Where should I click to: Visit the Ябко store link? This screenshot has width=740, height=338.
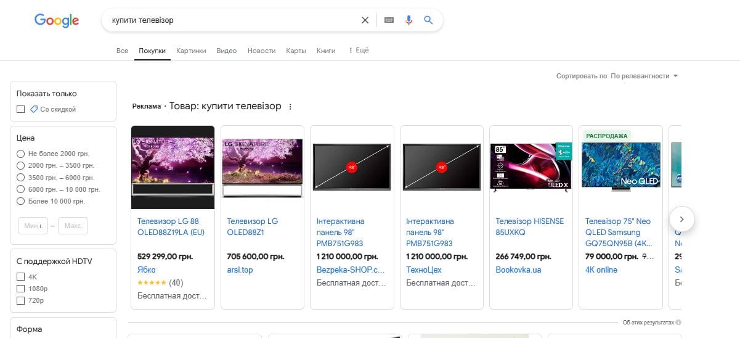(x=147, y=270)
